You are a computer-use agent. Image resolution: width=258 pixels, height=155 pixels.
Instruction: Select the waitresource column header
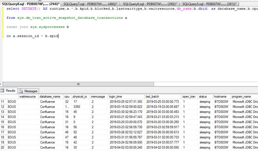tap(28, 97)
